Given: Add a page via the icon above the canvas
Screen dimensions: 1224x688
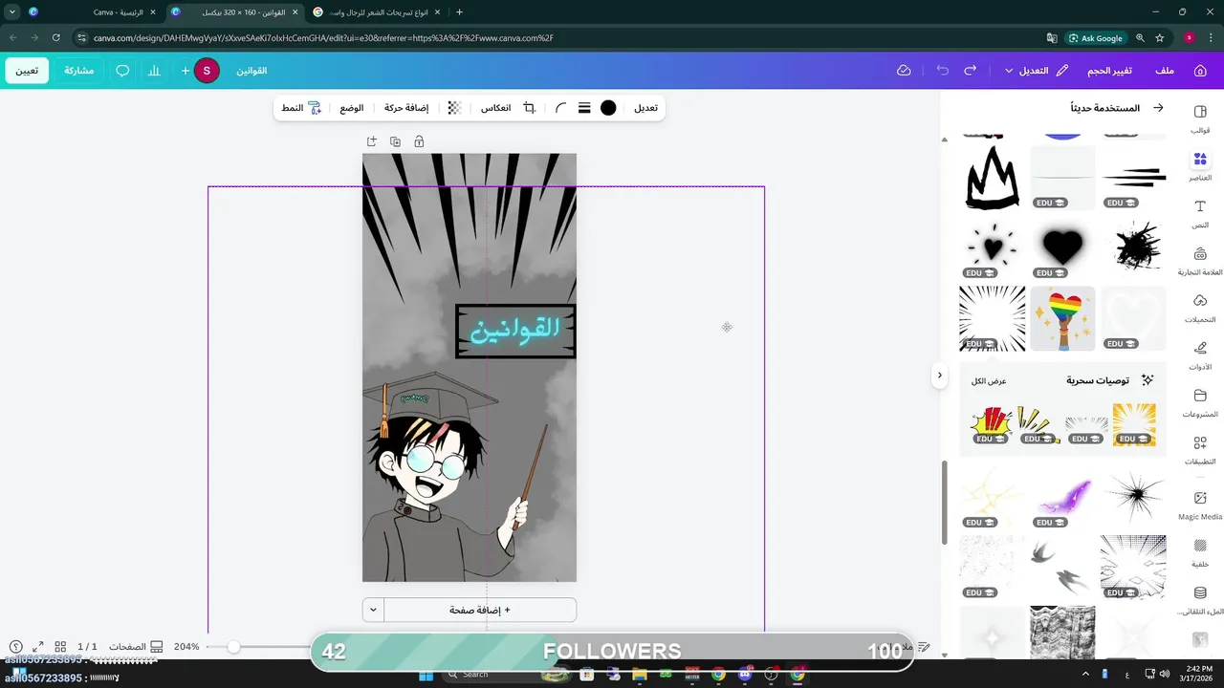Looking at the screenshot, I should pyautogui.click(x=372, y=141).
